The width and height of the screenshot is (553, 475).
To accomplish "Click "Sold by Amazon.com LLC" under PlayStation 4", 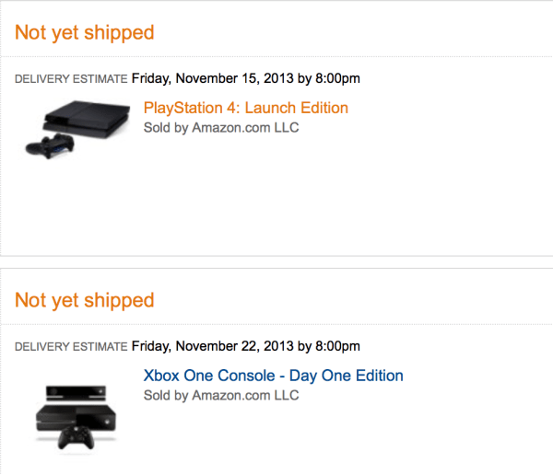I will click(221, 128).
